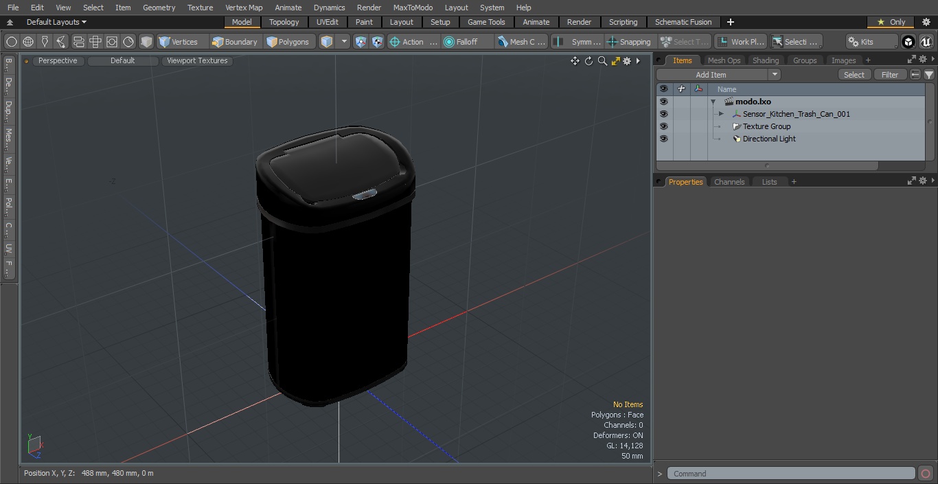Open the Vertex Map menu
This screenshot has height=484, width=938.
pyautogui.click(x=244, y=8)
